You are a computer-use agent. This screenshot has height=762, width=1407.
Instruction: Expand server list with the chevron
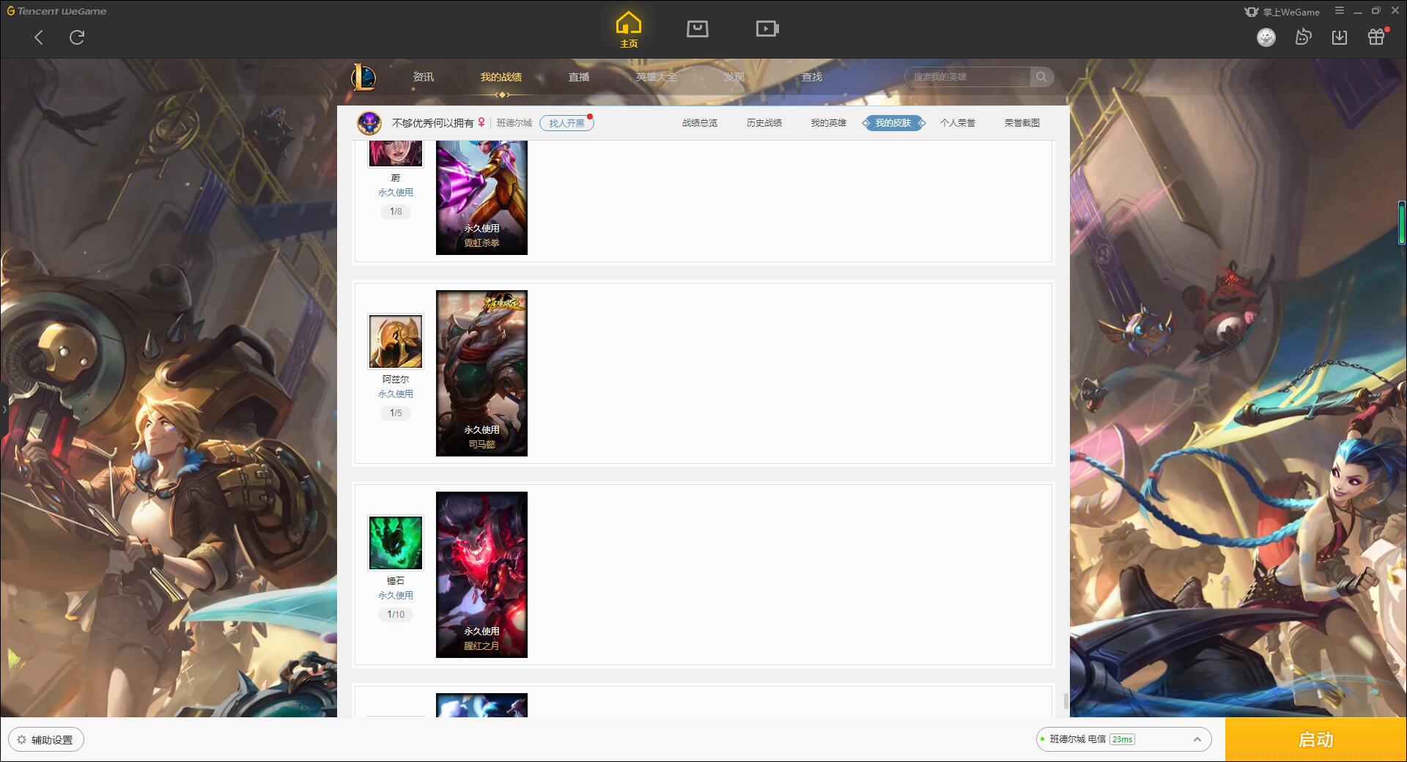coord(1197,739)
